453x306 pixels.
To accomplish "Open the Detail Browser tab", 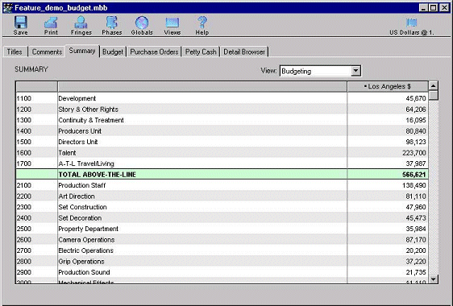I will tap(244, 52).
